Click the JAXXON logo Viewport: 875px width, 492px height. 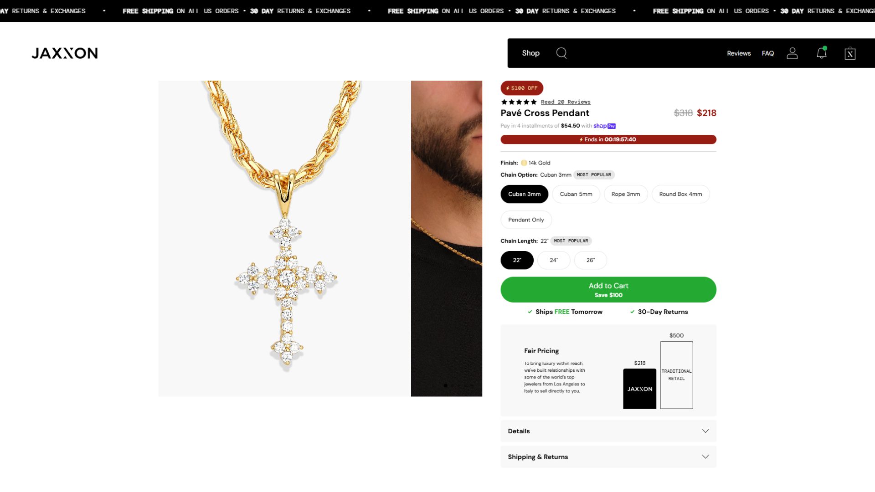tap(65, 53)
